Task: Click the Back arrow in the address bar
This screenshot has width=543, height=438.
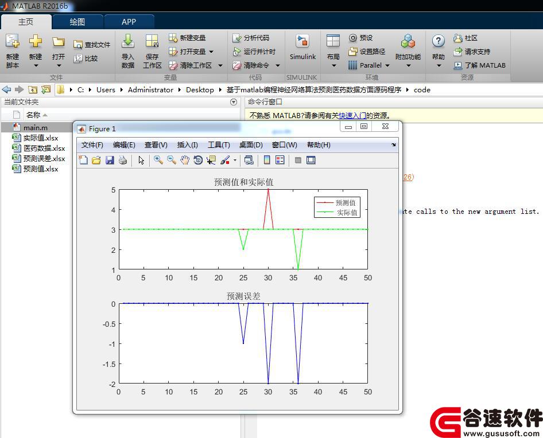Action: (x=6, y=89)
